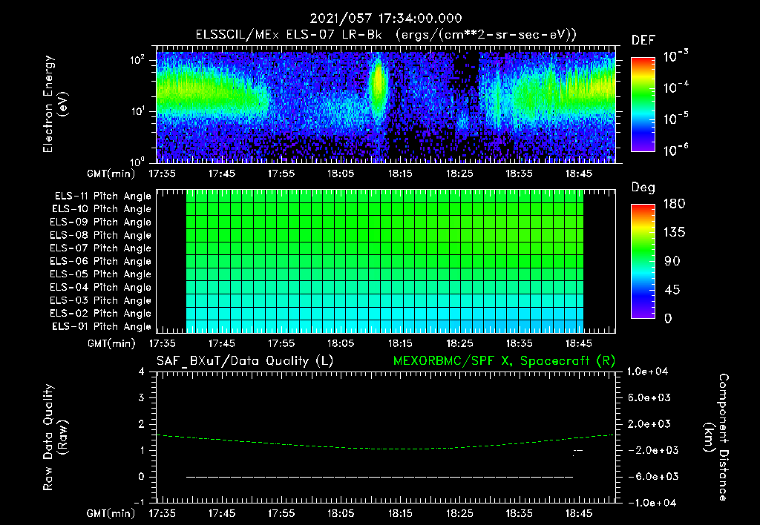Click the Deg pitch angle color bar
The width and height of the screenshot is (760, 525).
click(643, 261)
